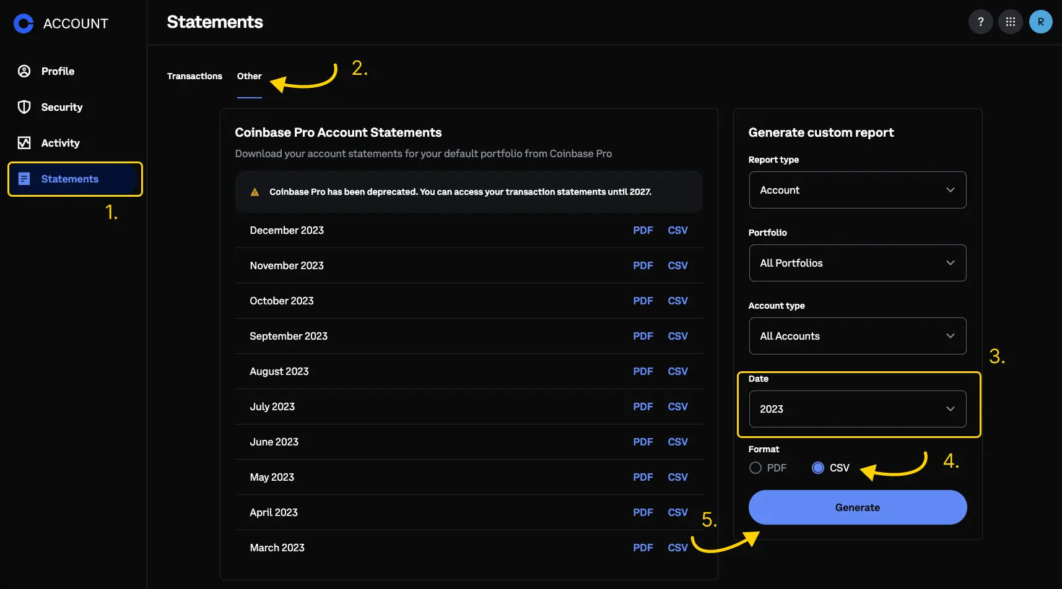Click the ACCOUNT title text
This screenshot has height=589, width=1062.
tap(76, 24)
